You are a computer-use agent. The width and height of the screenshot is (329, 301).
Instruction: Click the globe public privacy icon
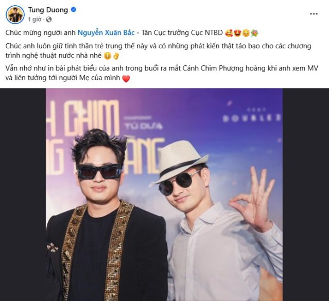48,20
